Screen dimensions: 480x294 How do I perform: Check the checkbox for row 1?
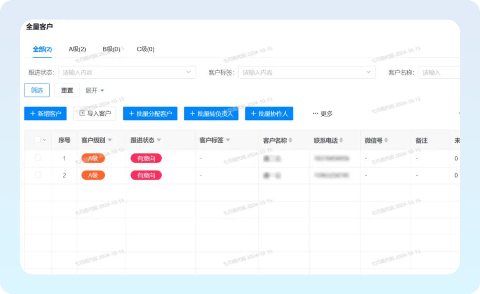coord(38,158)
